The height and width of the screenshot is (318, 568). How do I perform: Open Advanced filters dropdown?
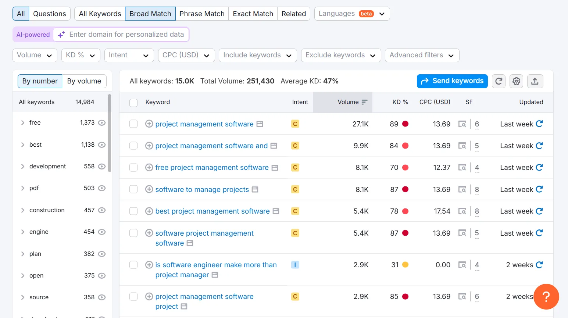pos(422,55)
